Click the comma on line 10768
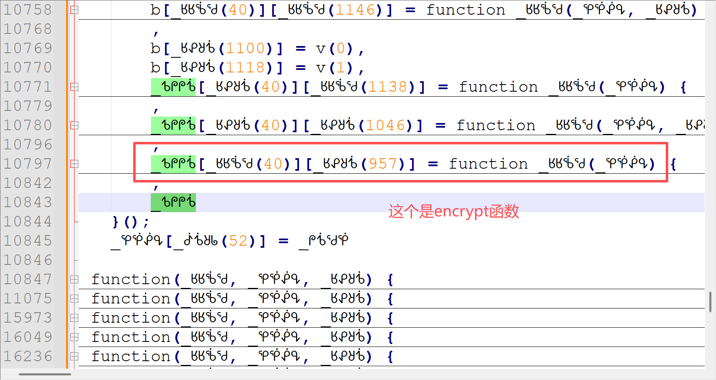The image size is (716, 380). click(156, 33)
